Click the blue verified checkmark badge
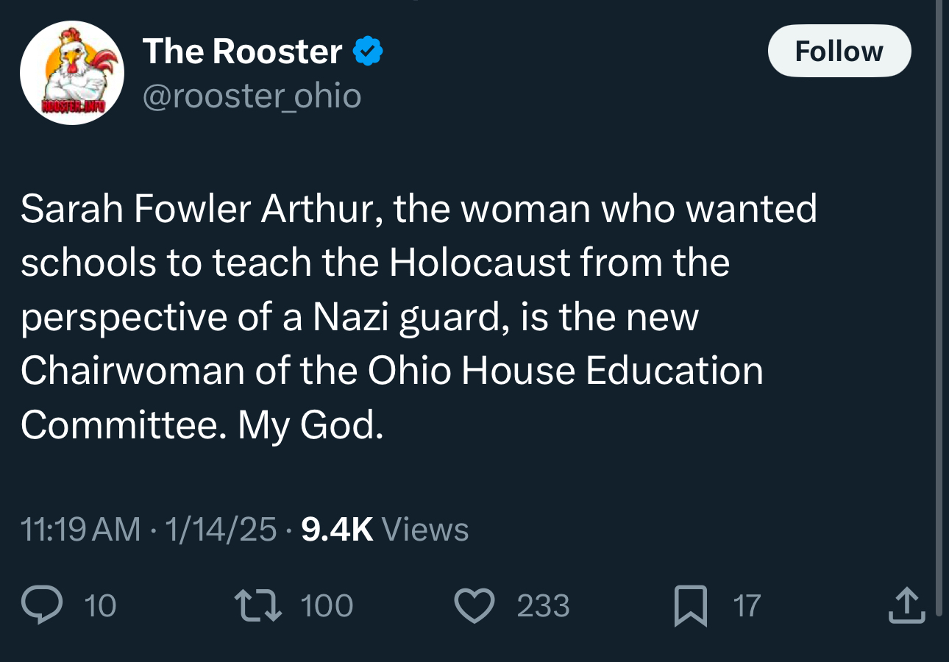Screen dimensions: 949x662 368,51
